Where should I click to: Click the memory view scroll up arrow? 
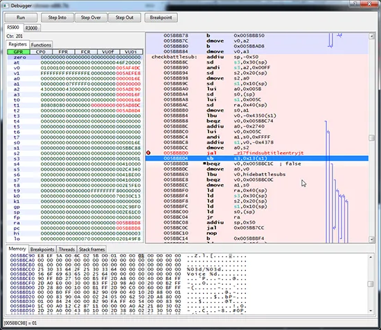(371, 257)
